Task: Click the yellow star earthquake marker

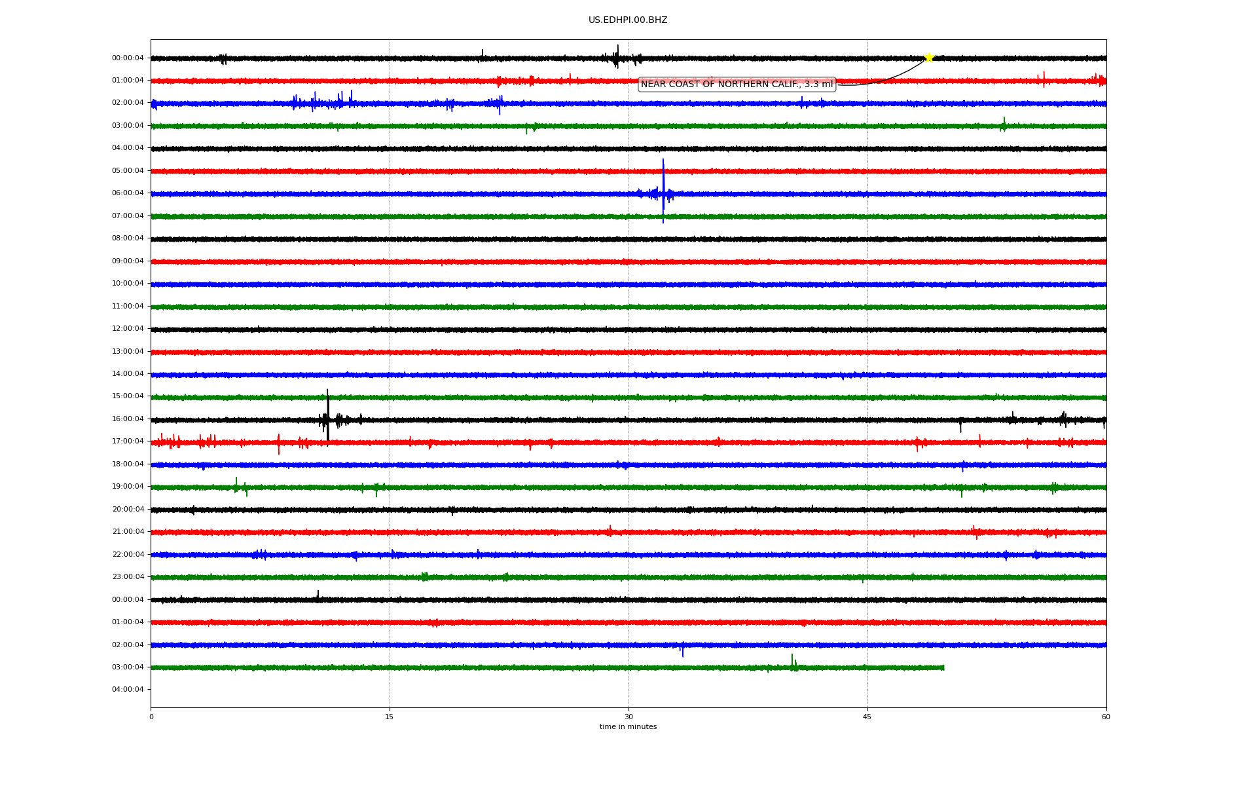Action: (928, 58)
